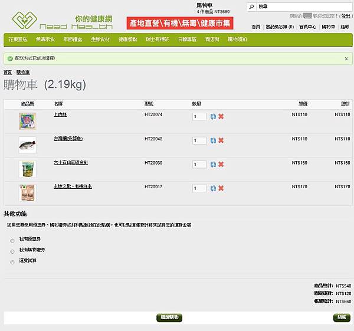Image resolution: width=354 pixels, height=331 pixels.
Task: Select the second radio option, gift voucher
Action: (12, 251)
